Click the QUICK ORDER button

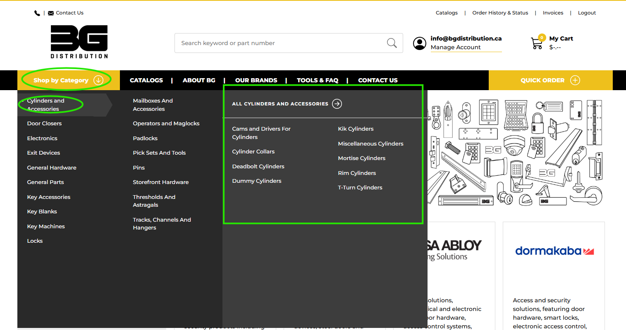coord(550,80)
